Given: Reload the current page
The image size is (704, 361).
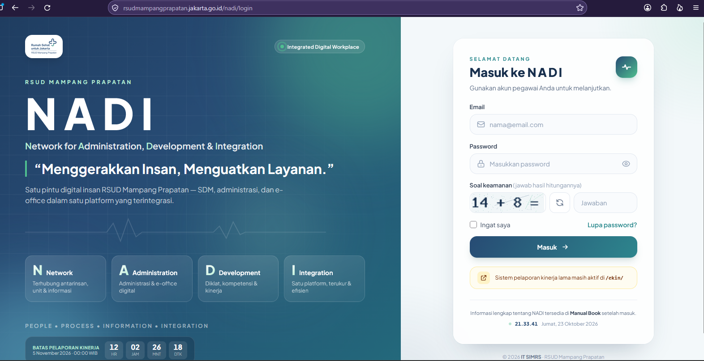Looking at the screenshot, I should click(x=47, y=8).
